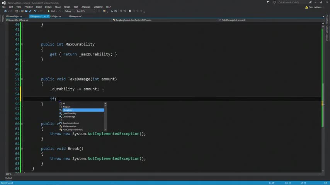This screenshot has width=330, height=185.
Task: Click in the Quick Launch search field
Action: (x=293, y=2)
